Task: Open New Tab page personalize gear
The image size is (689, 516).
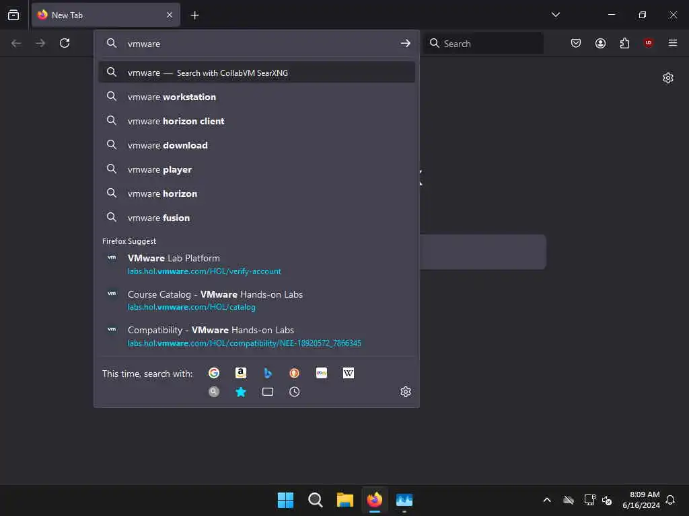Action: (x=668, y=78)
